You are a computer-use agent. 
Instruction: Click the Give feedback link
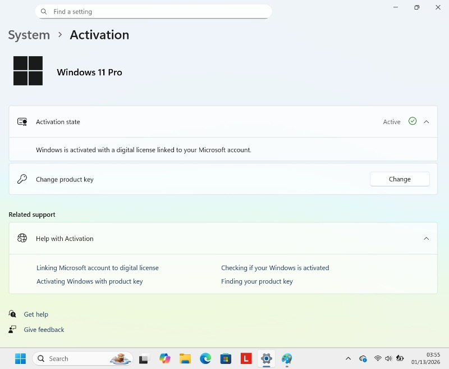click(x=44, y=330)
